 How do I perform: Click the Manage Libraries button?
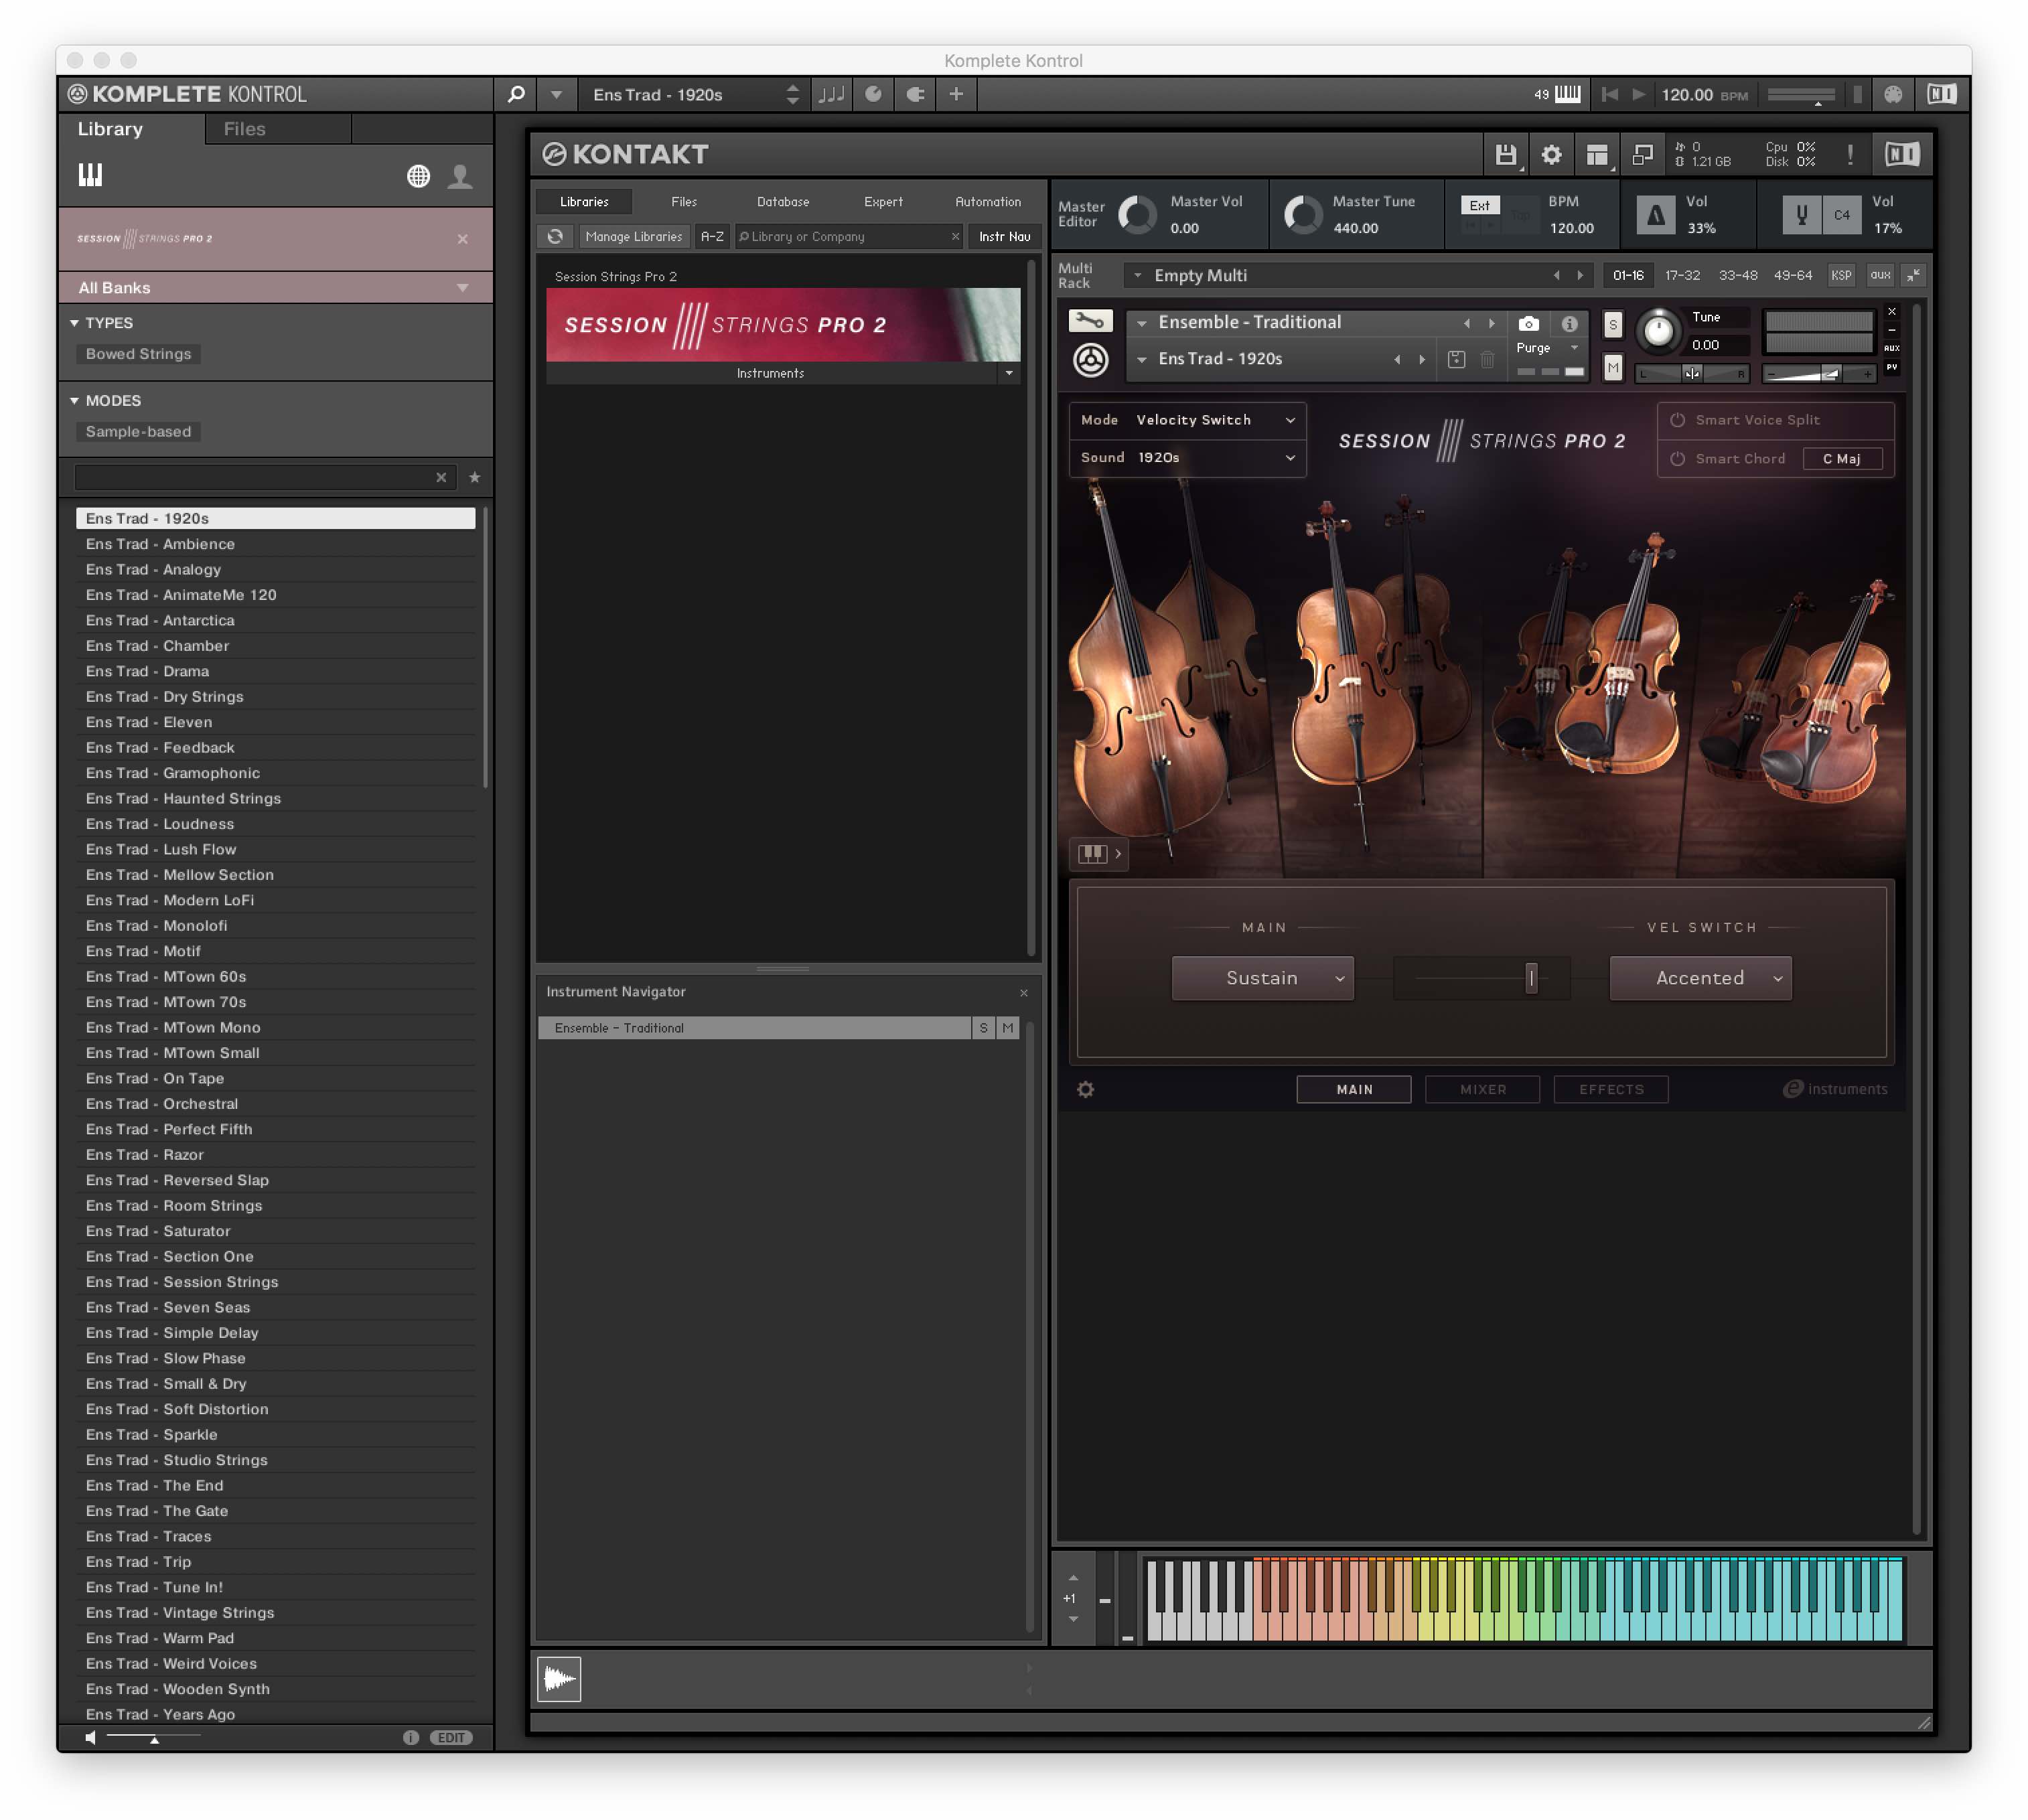tap(634, 237)
